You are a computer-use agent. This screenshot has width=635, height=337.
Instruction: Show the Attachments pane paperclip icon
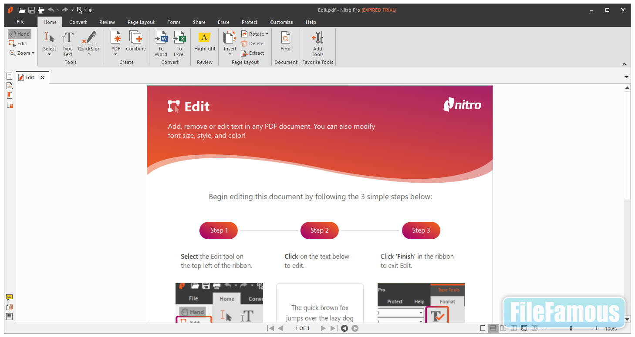pyautogui.click(x=9, y=307)
